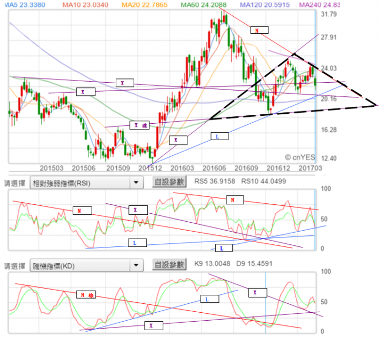Select the MA60 24.2088 legend value
Viewport: 379px width, 337px height.
[x=204, y=5]
